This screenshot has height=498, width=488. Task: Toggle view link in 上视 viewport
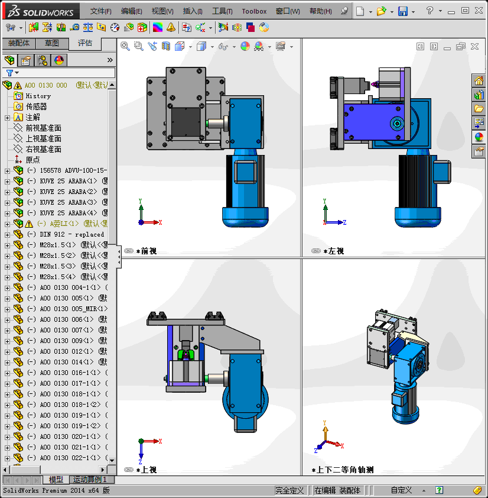[129, 470]
